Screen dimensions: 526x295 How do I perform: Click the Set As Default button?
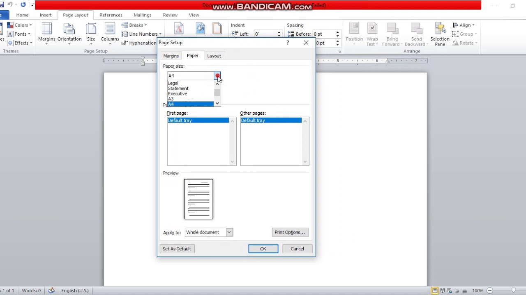tap(177, 249)
